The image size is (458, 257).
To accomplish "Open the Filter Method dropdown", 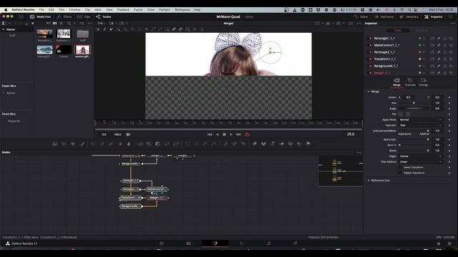I will [x=421, y=162].
